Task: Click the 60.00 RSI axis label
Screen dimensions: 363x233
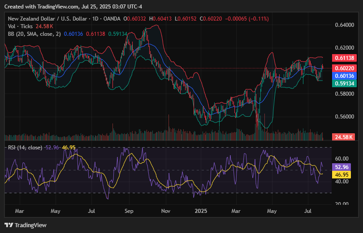Action: 341,159
